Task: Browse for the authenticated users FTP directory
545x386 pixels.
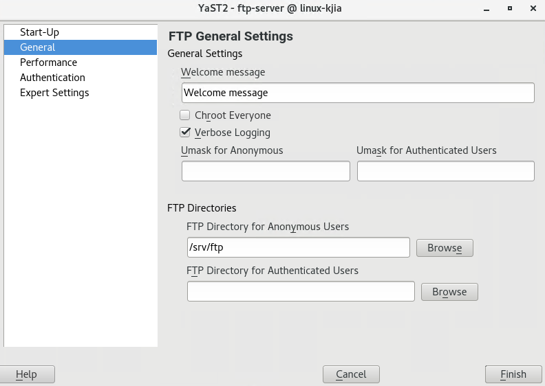Action: [x=449, y=292]
